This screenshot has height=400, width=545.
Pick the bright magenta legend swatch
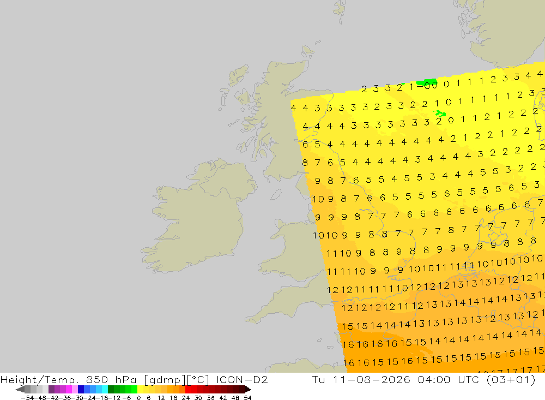(x=69, y=390)
